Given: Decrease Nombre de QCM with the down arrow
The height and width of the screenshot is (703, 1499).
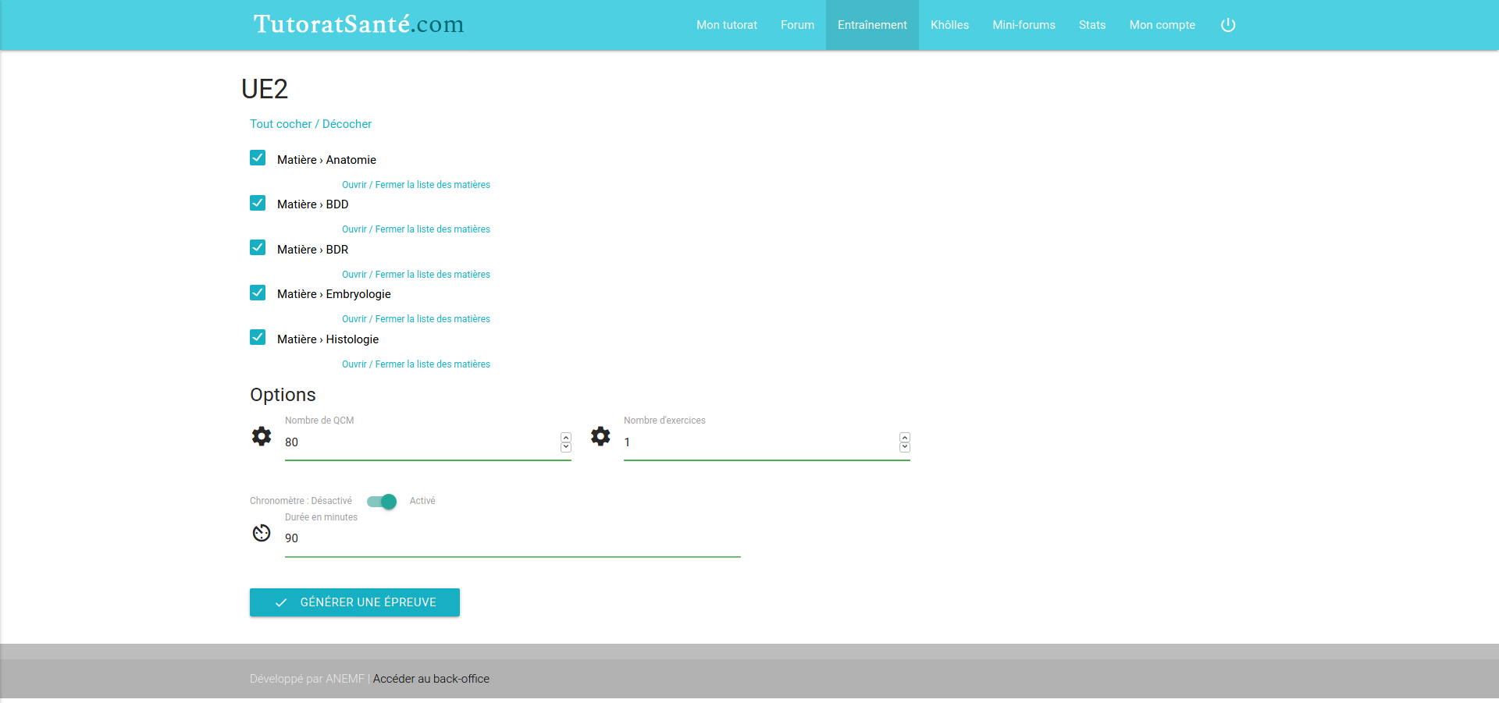Looking at the screenshot, I should [x=566, y=447].
